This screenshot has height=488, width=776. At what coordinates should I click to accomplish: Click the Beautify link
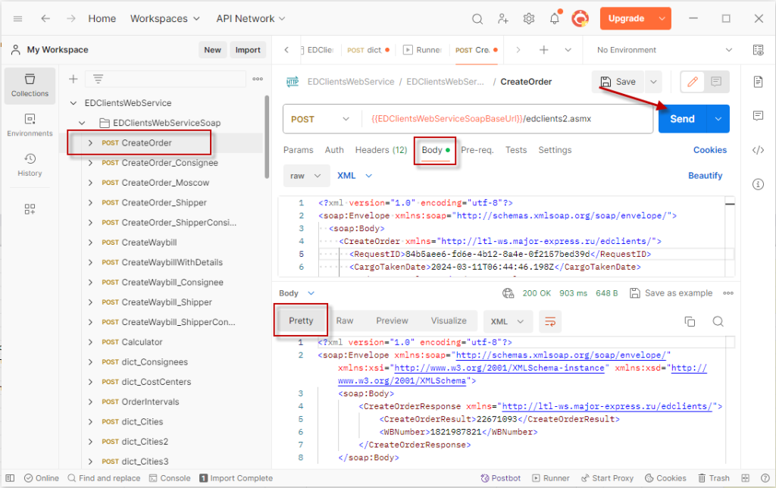pos(706,176)
